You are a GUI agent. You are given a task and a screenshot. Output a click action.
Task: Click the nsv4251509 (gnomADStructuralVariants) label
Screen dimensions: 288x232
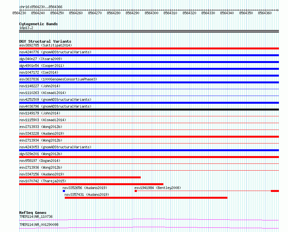pyautogui.click(x=55, y=100)
